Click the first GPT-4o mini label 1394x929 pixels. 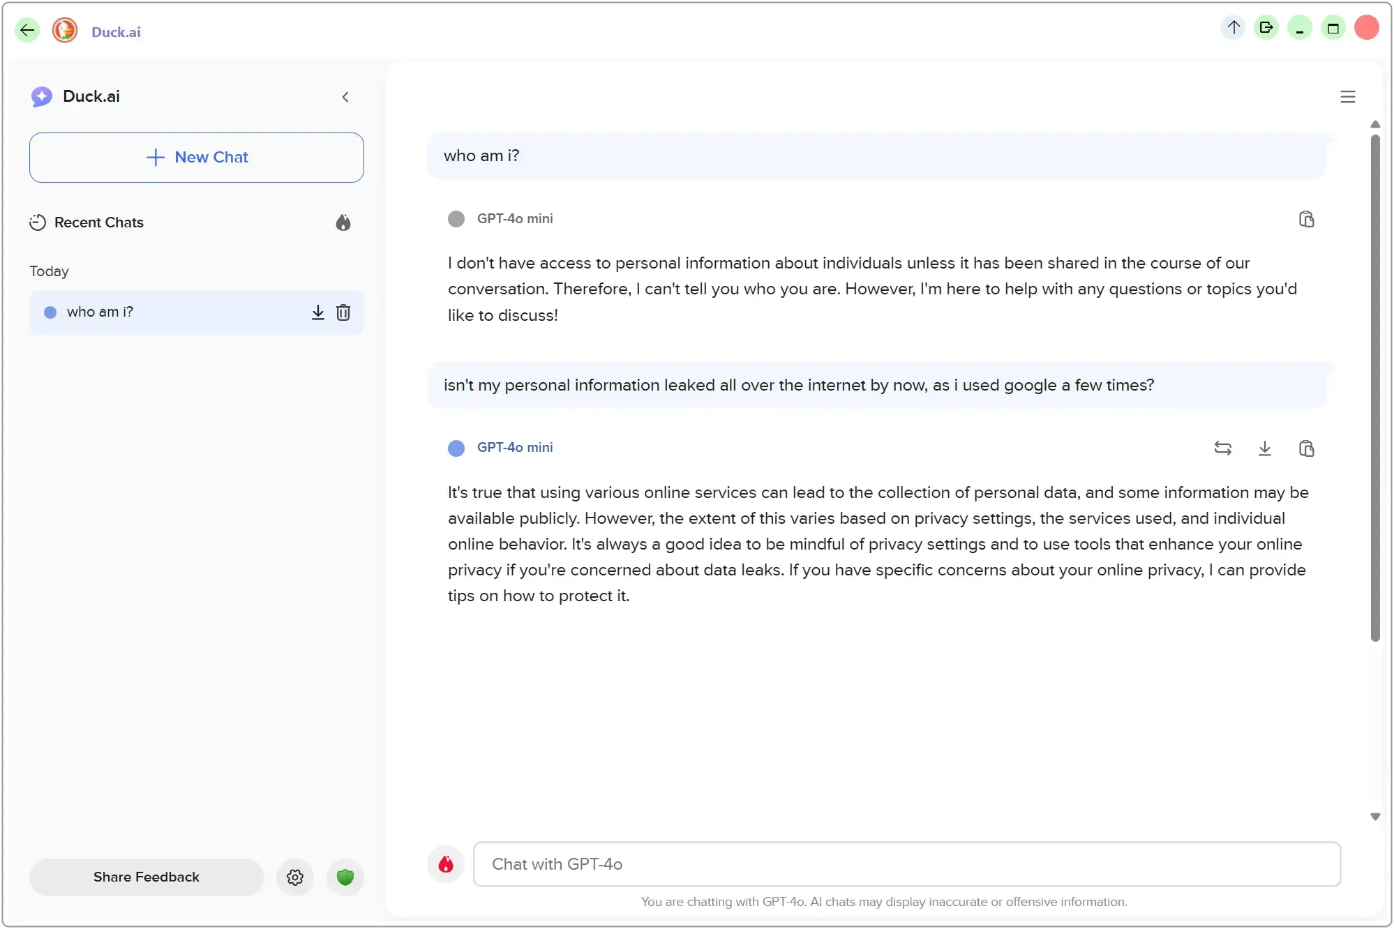515,219
